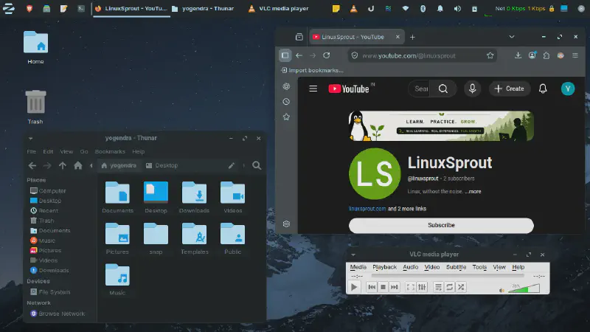Open the browser list all tabs chevron
Viewport: 590px width, 332px height.
(x=512, y=37)
